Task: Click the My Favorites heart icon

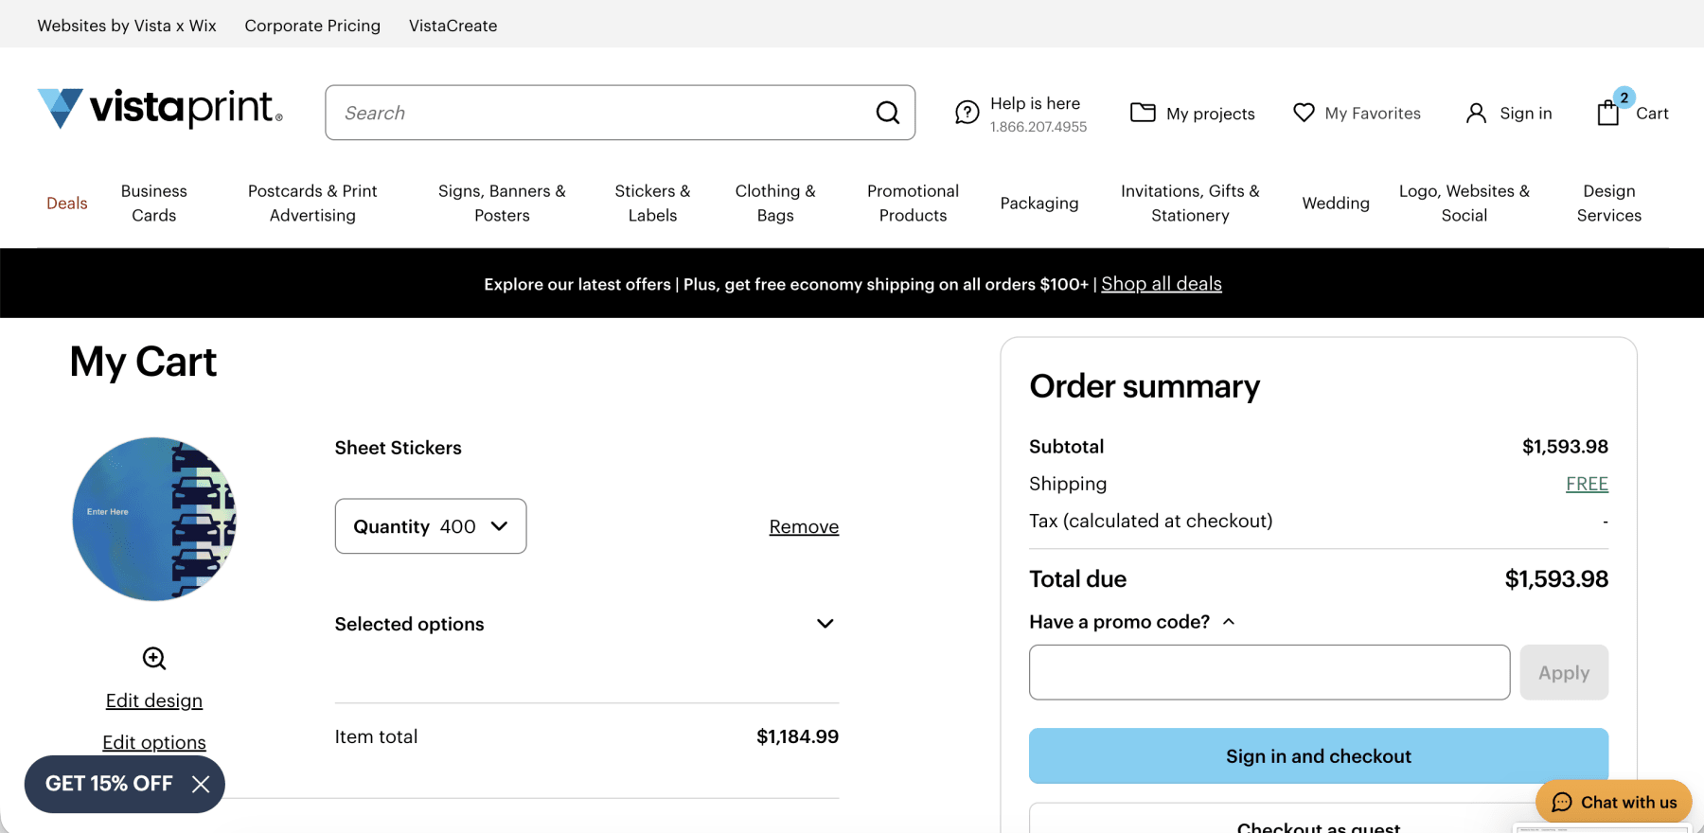Action: tap(1304, 113)
